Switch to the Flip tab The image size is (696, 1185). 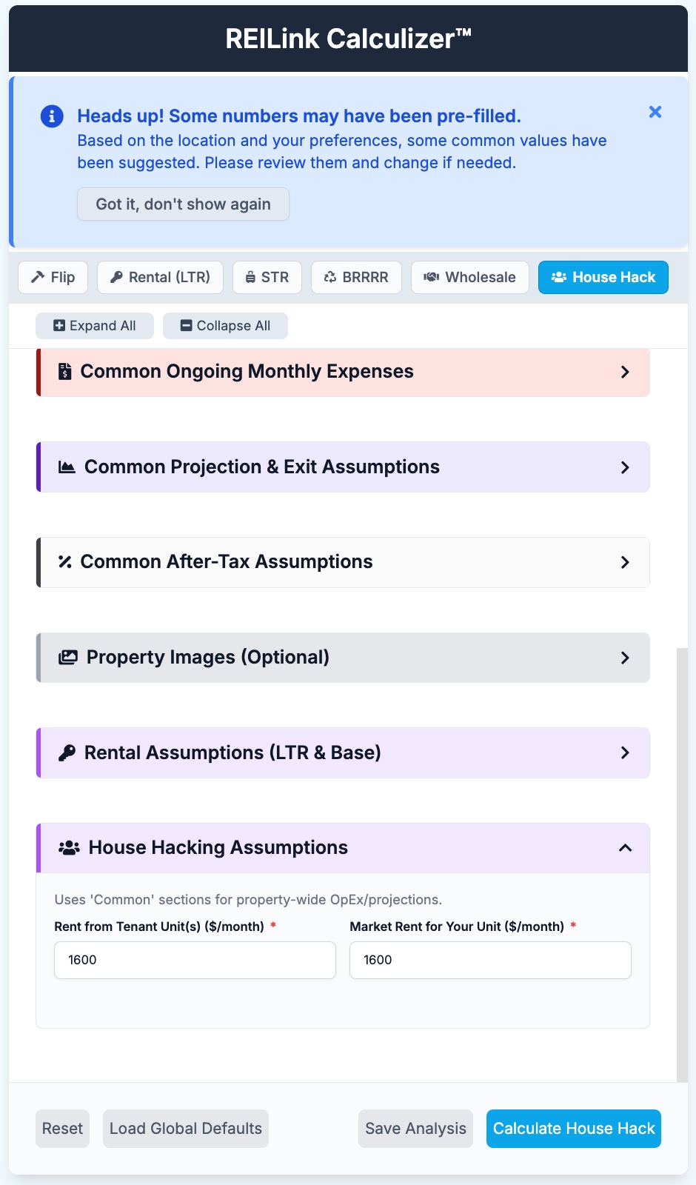click(x=53, y=278)
